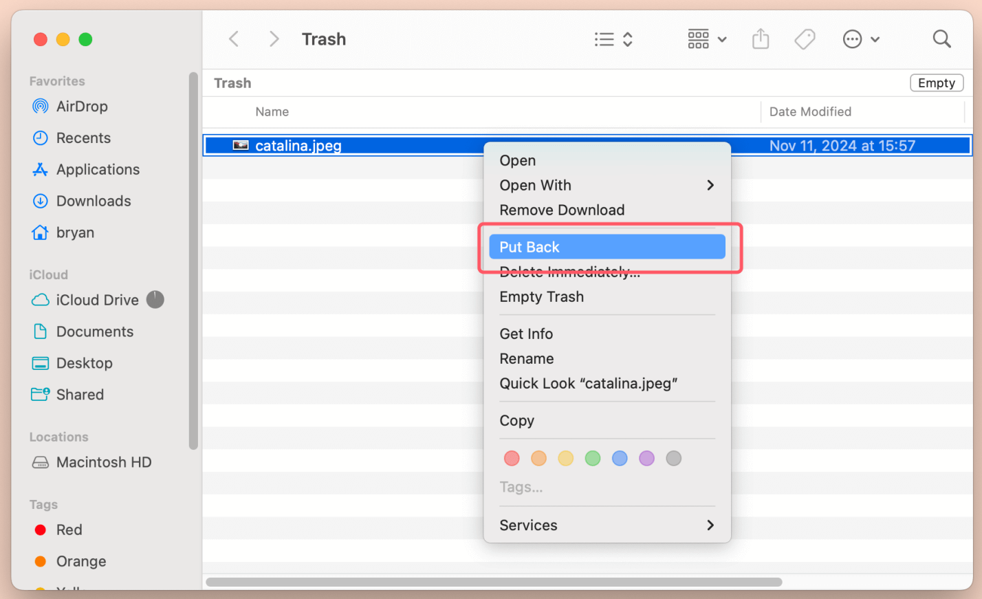Open Desktop in the sidebar
982x599 pixels.
click(x=84, y=364)
